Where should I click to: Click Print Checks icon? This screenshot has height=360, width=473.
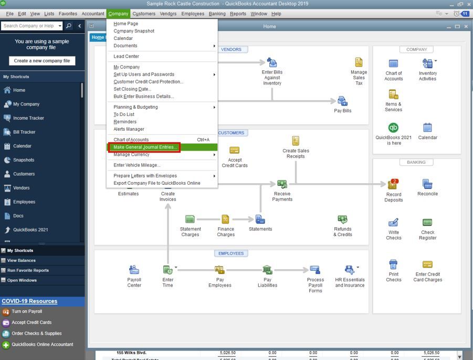393,264
